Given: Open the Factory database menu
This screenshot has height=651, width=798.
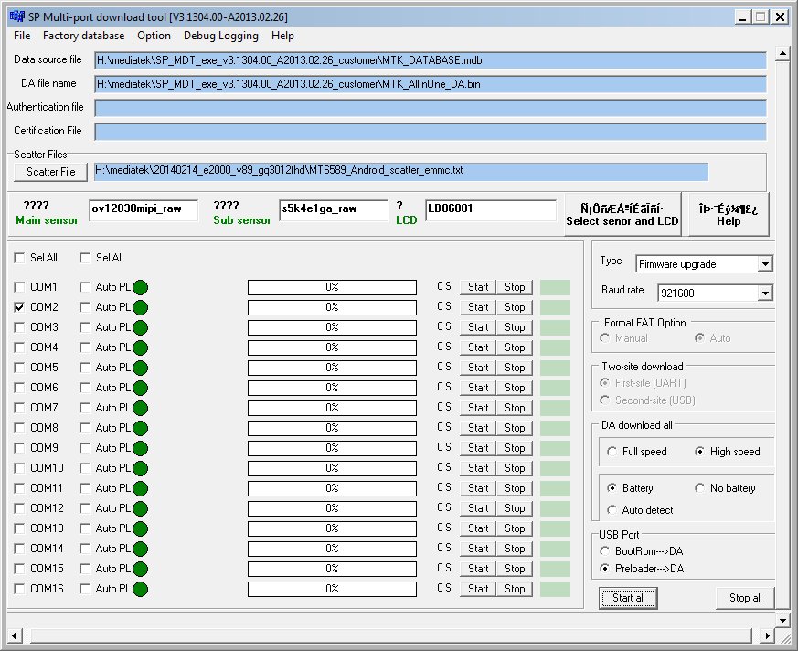Looking at the screenshot, I should click(x=83, y=36).
